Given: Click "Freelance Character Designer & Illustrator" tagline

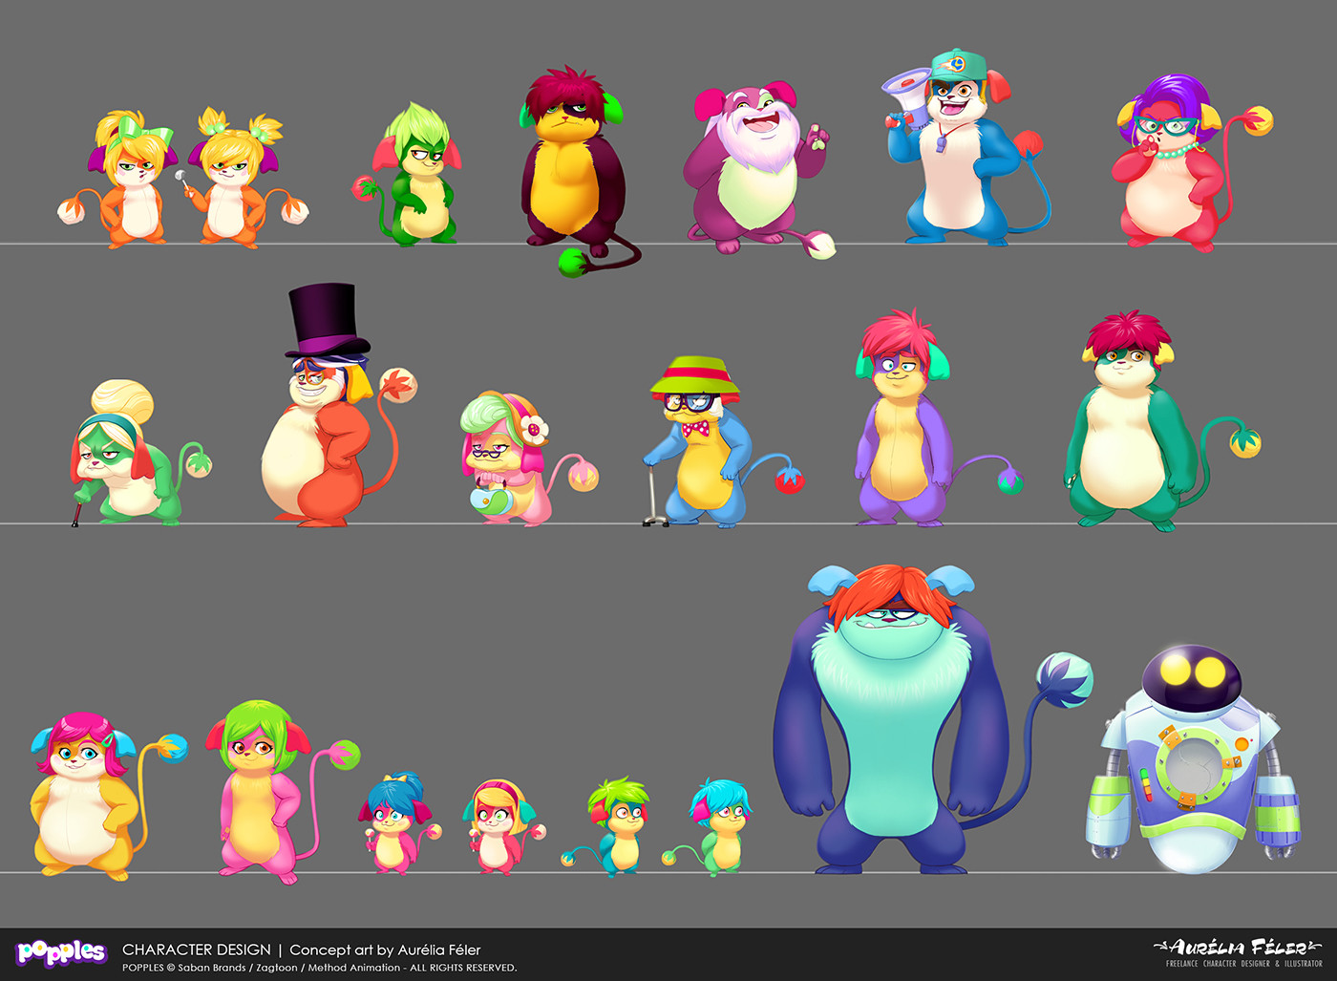Looking at the screenshot, I should coord(1243,964).
